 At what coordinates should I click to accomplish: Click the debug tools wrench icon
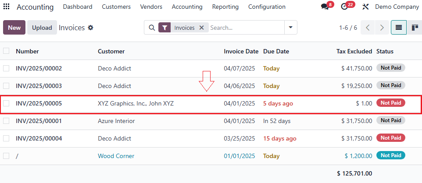(x=365, y=7)
